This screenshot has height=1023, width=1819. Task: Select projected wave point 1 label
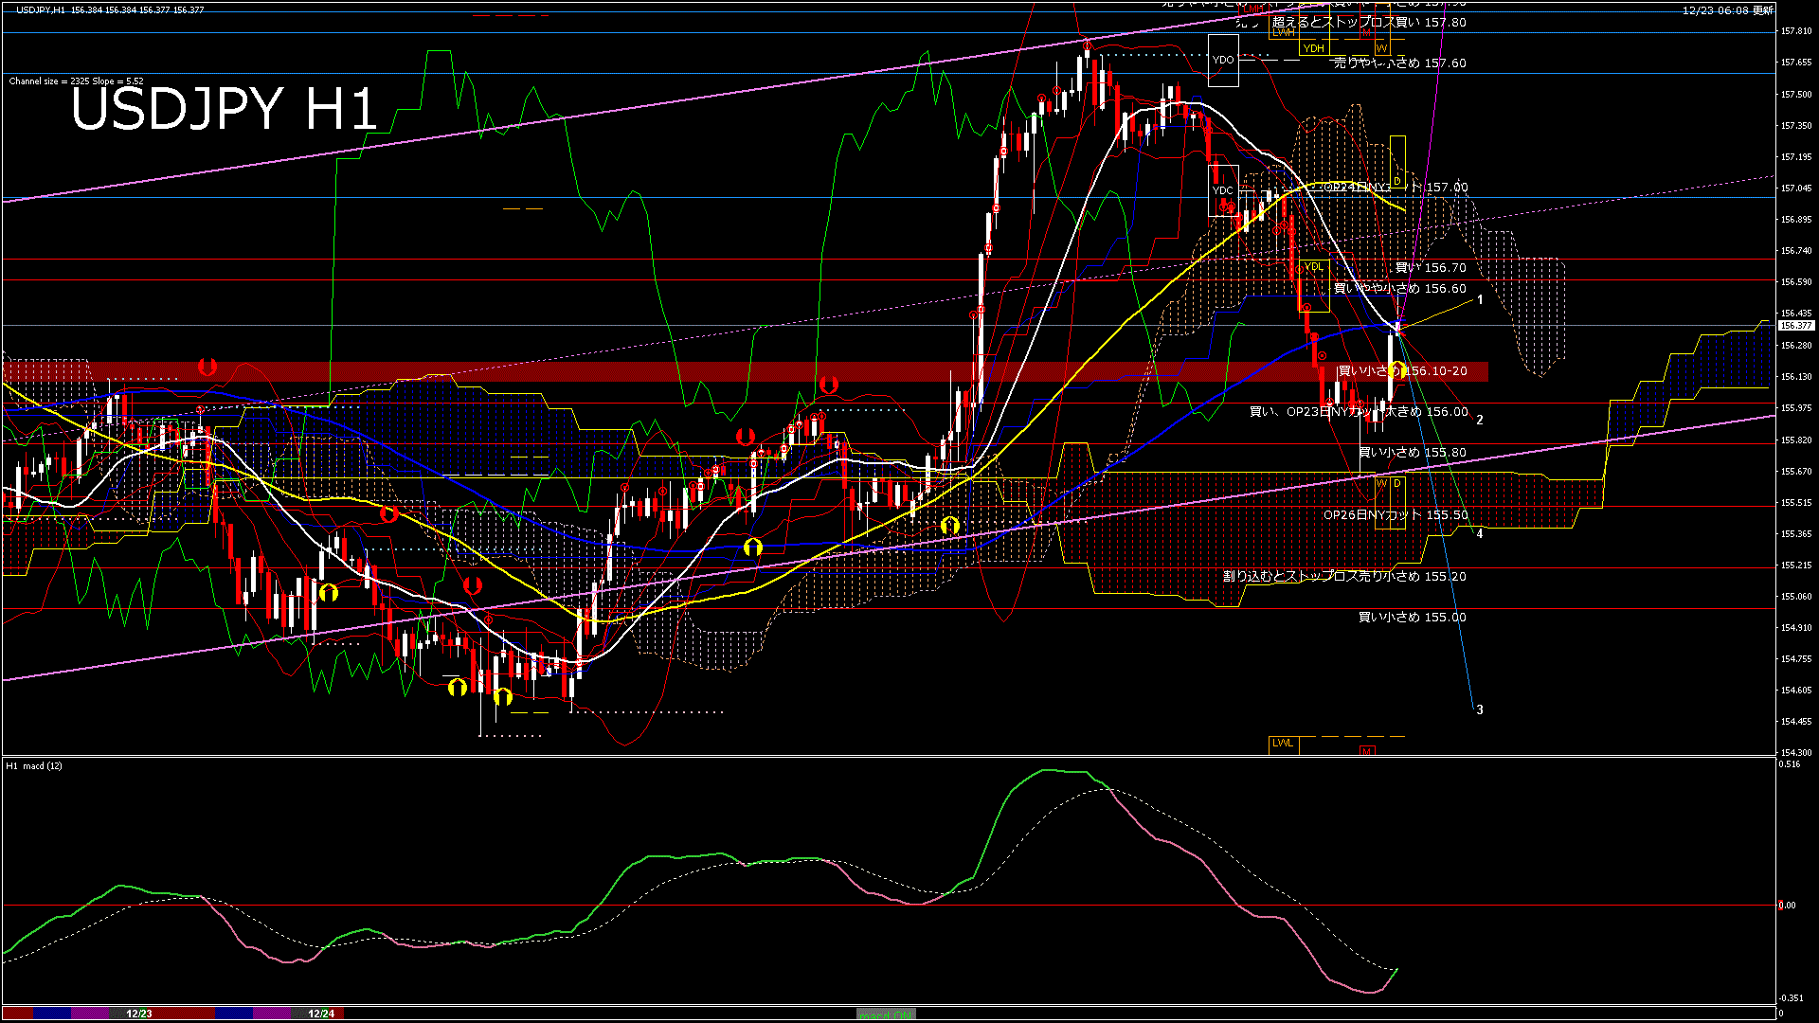coord(1480,299)
